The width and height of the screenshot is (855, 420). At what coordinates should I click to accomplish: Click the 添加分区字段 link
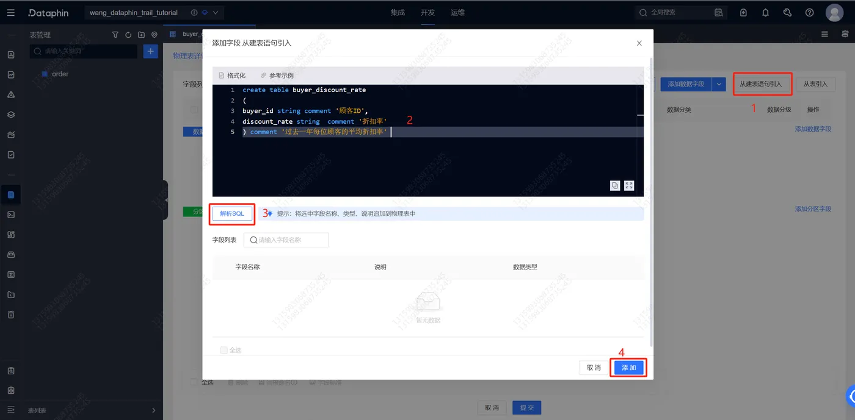point(813,209)
